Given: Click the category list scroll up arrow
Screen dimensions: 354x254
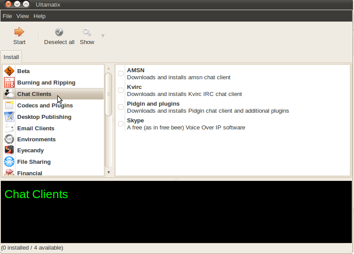Looking at the screenshot, I should tap(108, 68).
